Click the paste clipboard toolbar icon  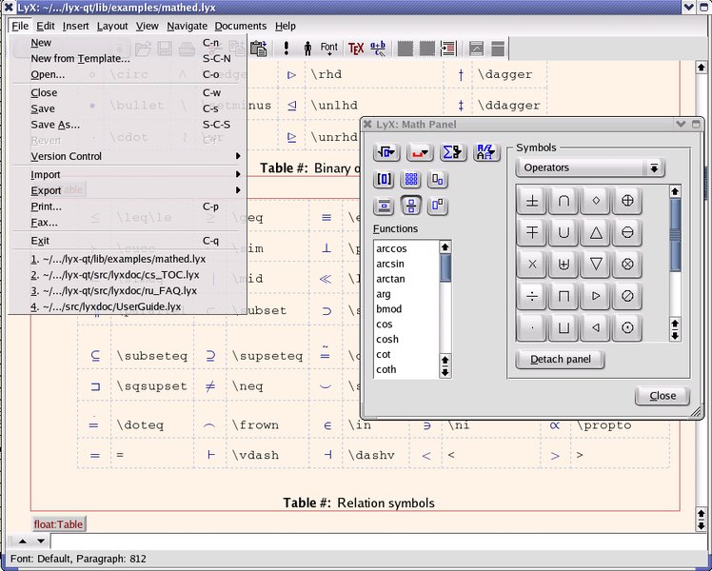pos(258,49)
